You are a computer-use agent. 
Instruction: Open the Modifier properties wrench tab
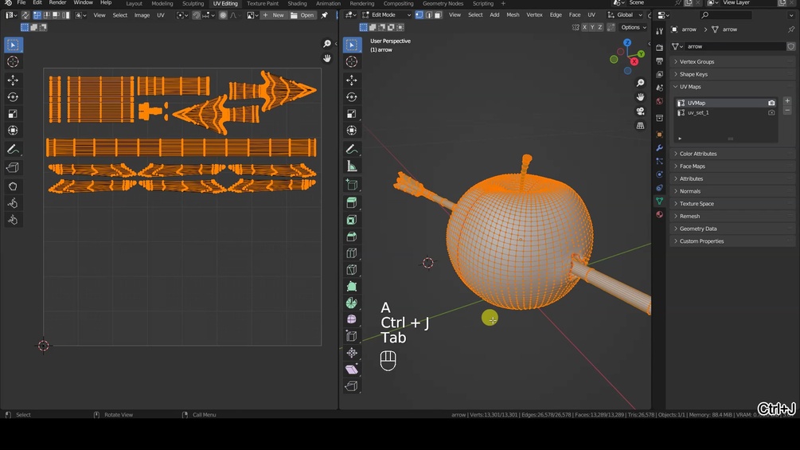point(659,148)
